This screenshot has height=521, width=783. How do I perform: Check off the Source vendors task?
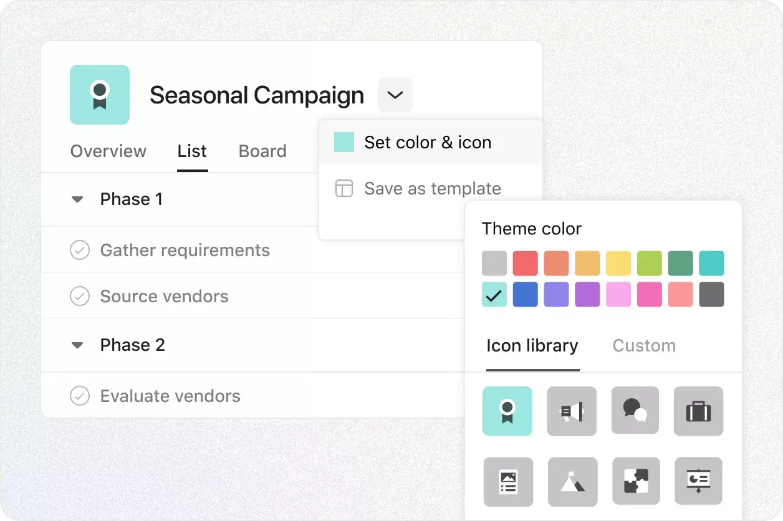click(80, 296)
